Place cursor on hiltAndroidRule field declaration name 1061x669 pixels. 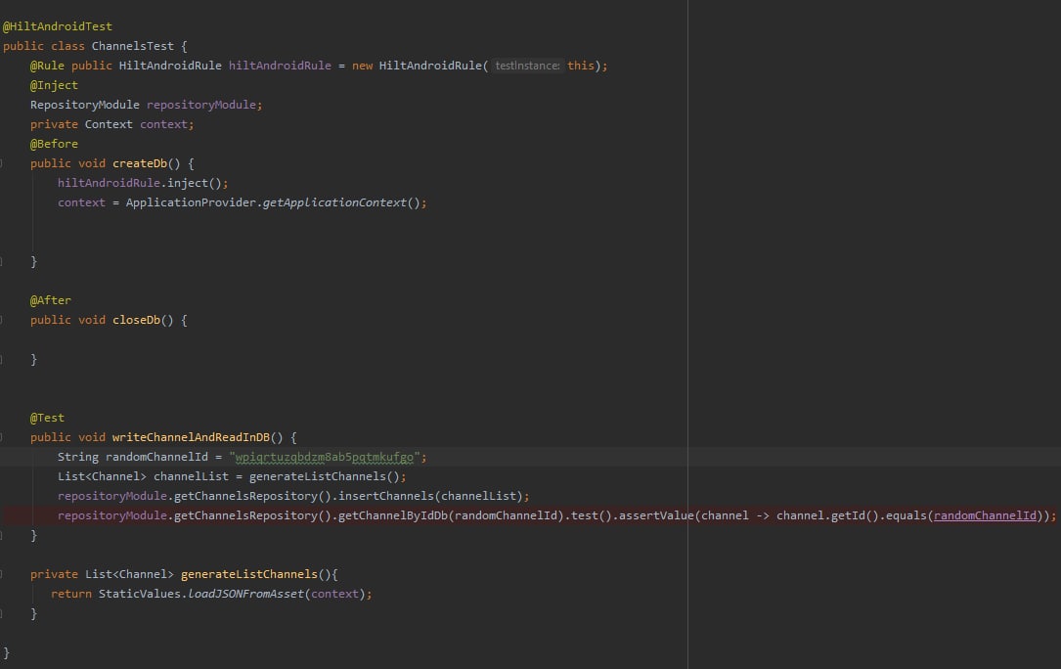coord(280,66)
